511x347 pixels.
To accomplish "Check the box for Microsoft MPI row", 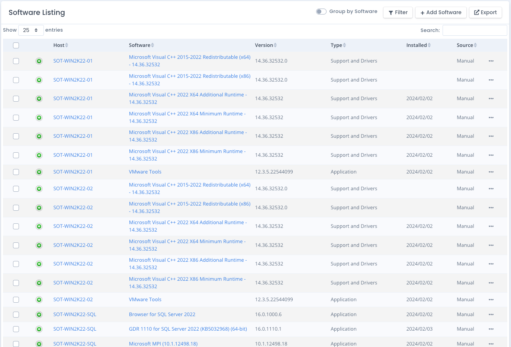I will 16,344.
